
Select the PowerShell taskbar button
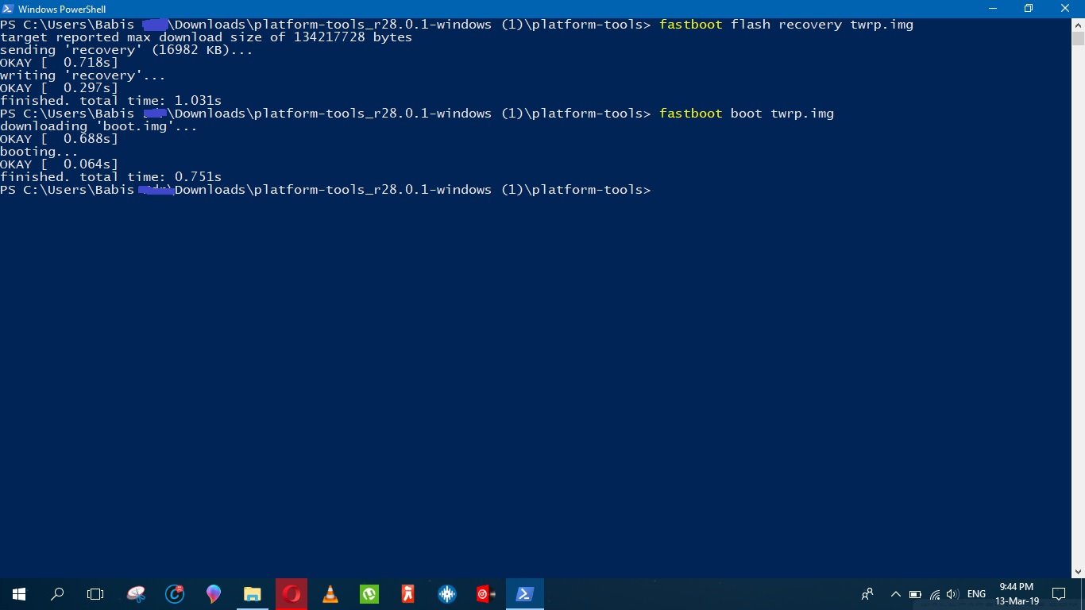point(525,594)
